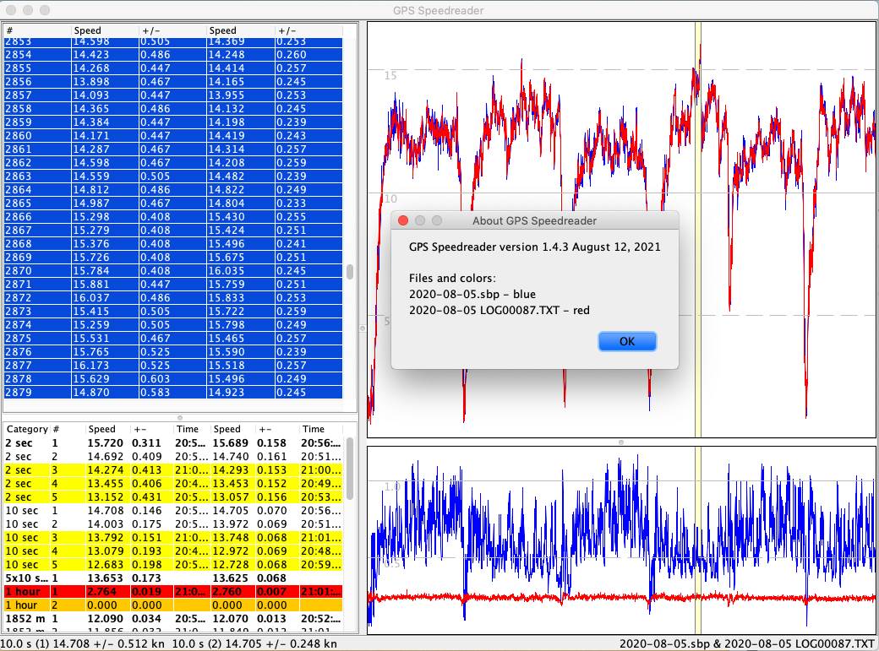Close the About GPS Speedreader dialog with red button
The width and height of the screenshot is (879, 651).
(x=403, y=220)
